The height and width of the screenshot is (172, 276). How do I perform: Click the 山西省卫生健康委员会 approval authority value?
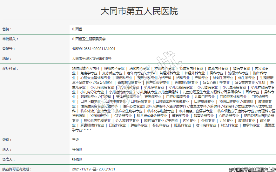(x=89, y=39)
